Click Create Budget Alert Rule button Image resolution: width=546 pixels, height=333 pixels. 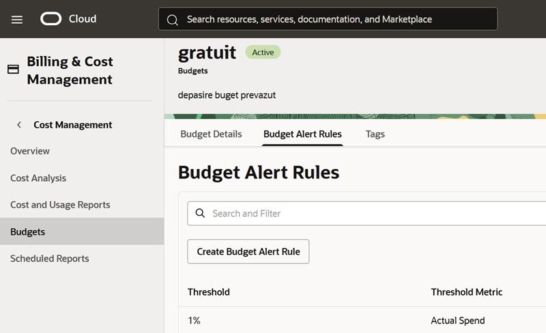coord(248,251)
